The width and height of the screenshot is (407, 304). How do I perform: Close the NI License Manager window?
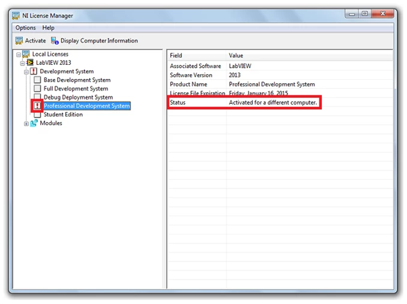tap(382, 13)
